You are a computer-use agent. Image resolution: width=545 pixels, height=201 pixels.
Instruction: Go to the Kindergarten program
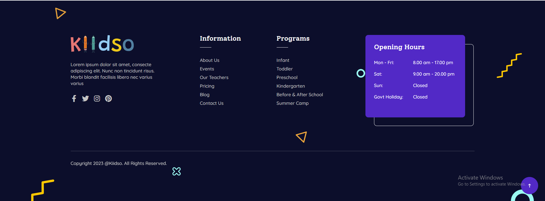[290, 86]
